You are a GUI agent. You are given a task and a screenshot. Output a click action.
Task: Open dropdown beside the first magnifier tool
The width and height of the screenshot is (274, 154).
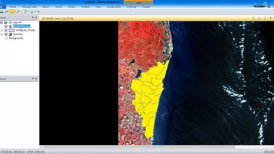pos(21,12)
